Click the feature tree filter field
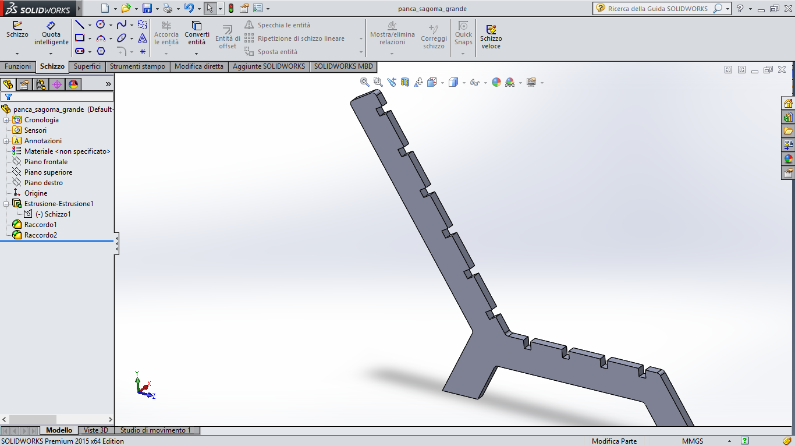795x446 pixels. (x=57, y=97)
